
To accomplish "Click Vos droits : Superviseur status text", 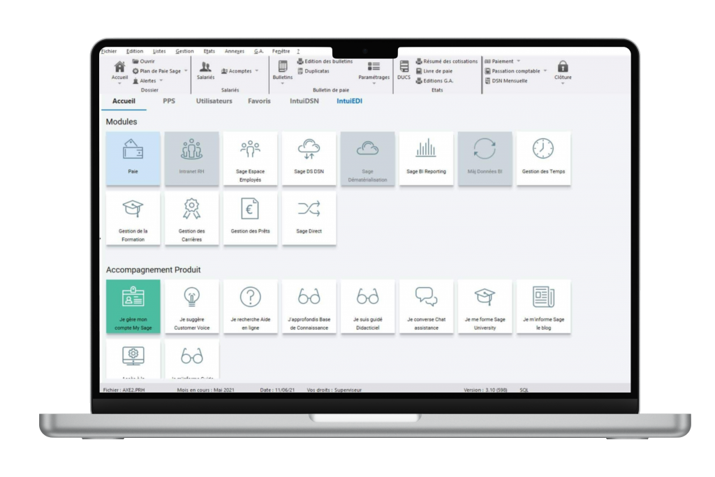I will (334, 390).
